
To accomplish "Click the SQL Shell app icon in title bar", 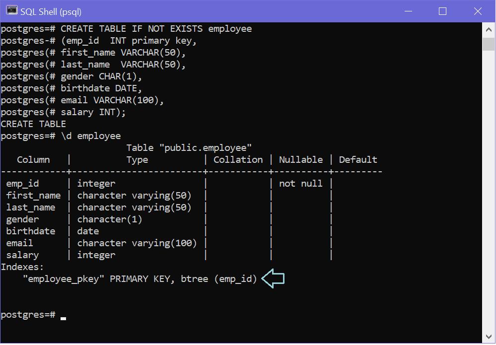I will pos(11,11).
